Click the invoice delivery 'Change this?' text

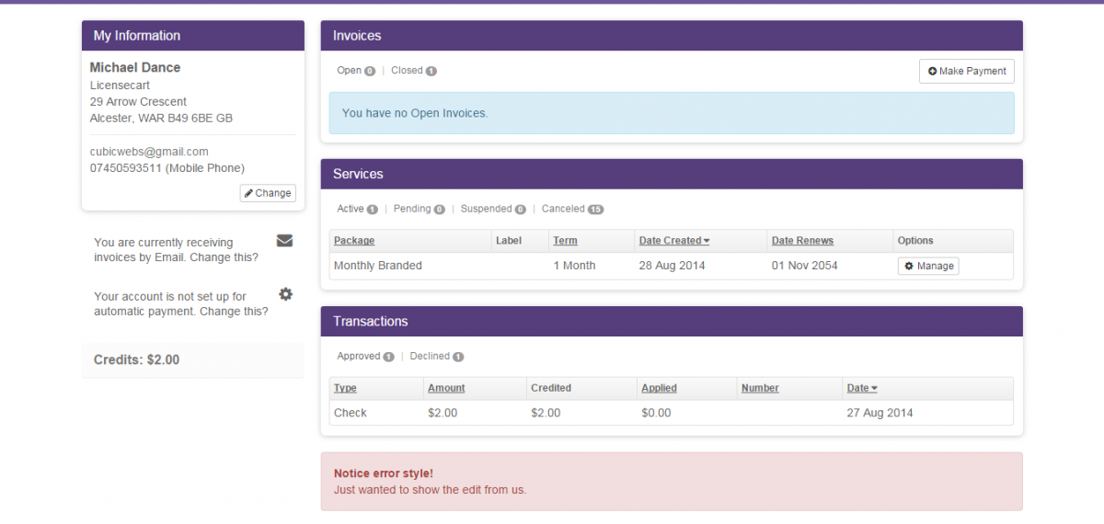pyautogui.click(x=224, y=257)
